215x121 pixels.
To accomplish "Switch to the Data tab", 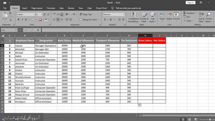I will (61, 8).
